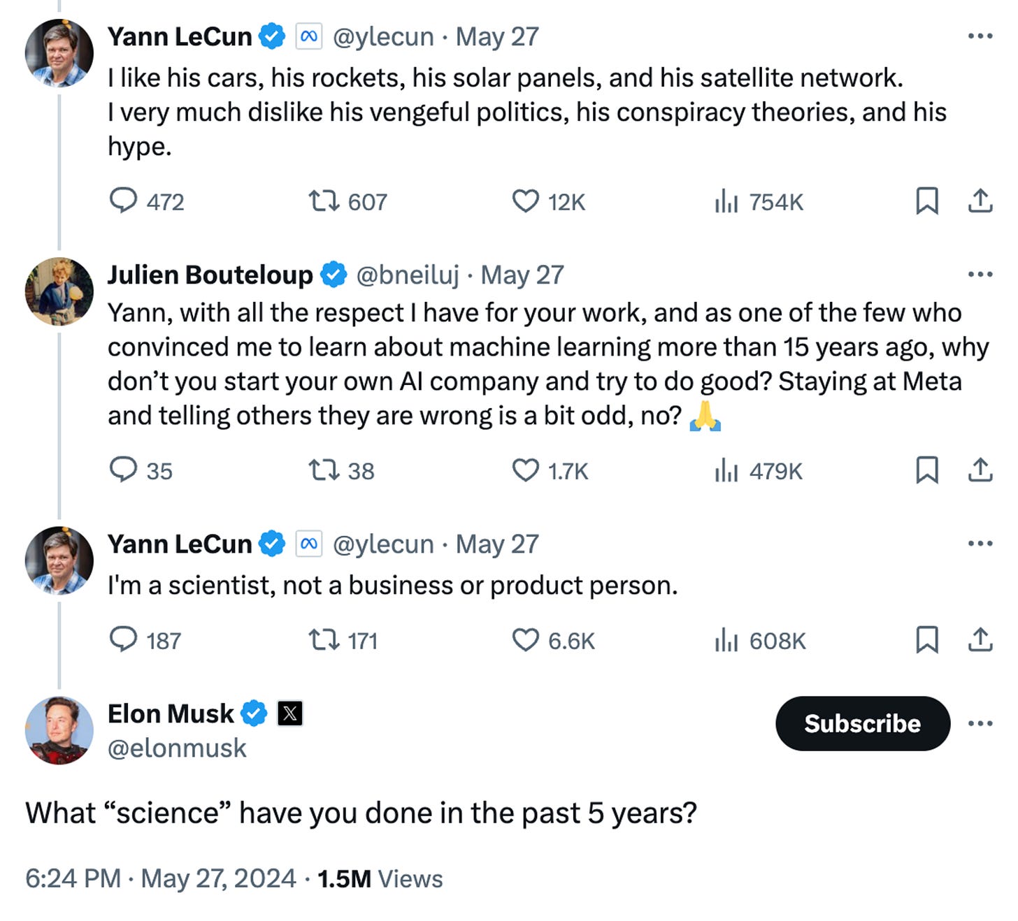
Task: Like Julien Bouteloup's tweet
Action: 525,470
